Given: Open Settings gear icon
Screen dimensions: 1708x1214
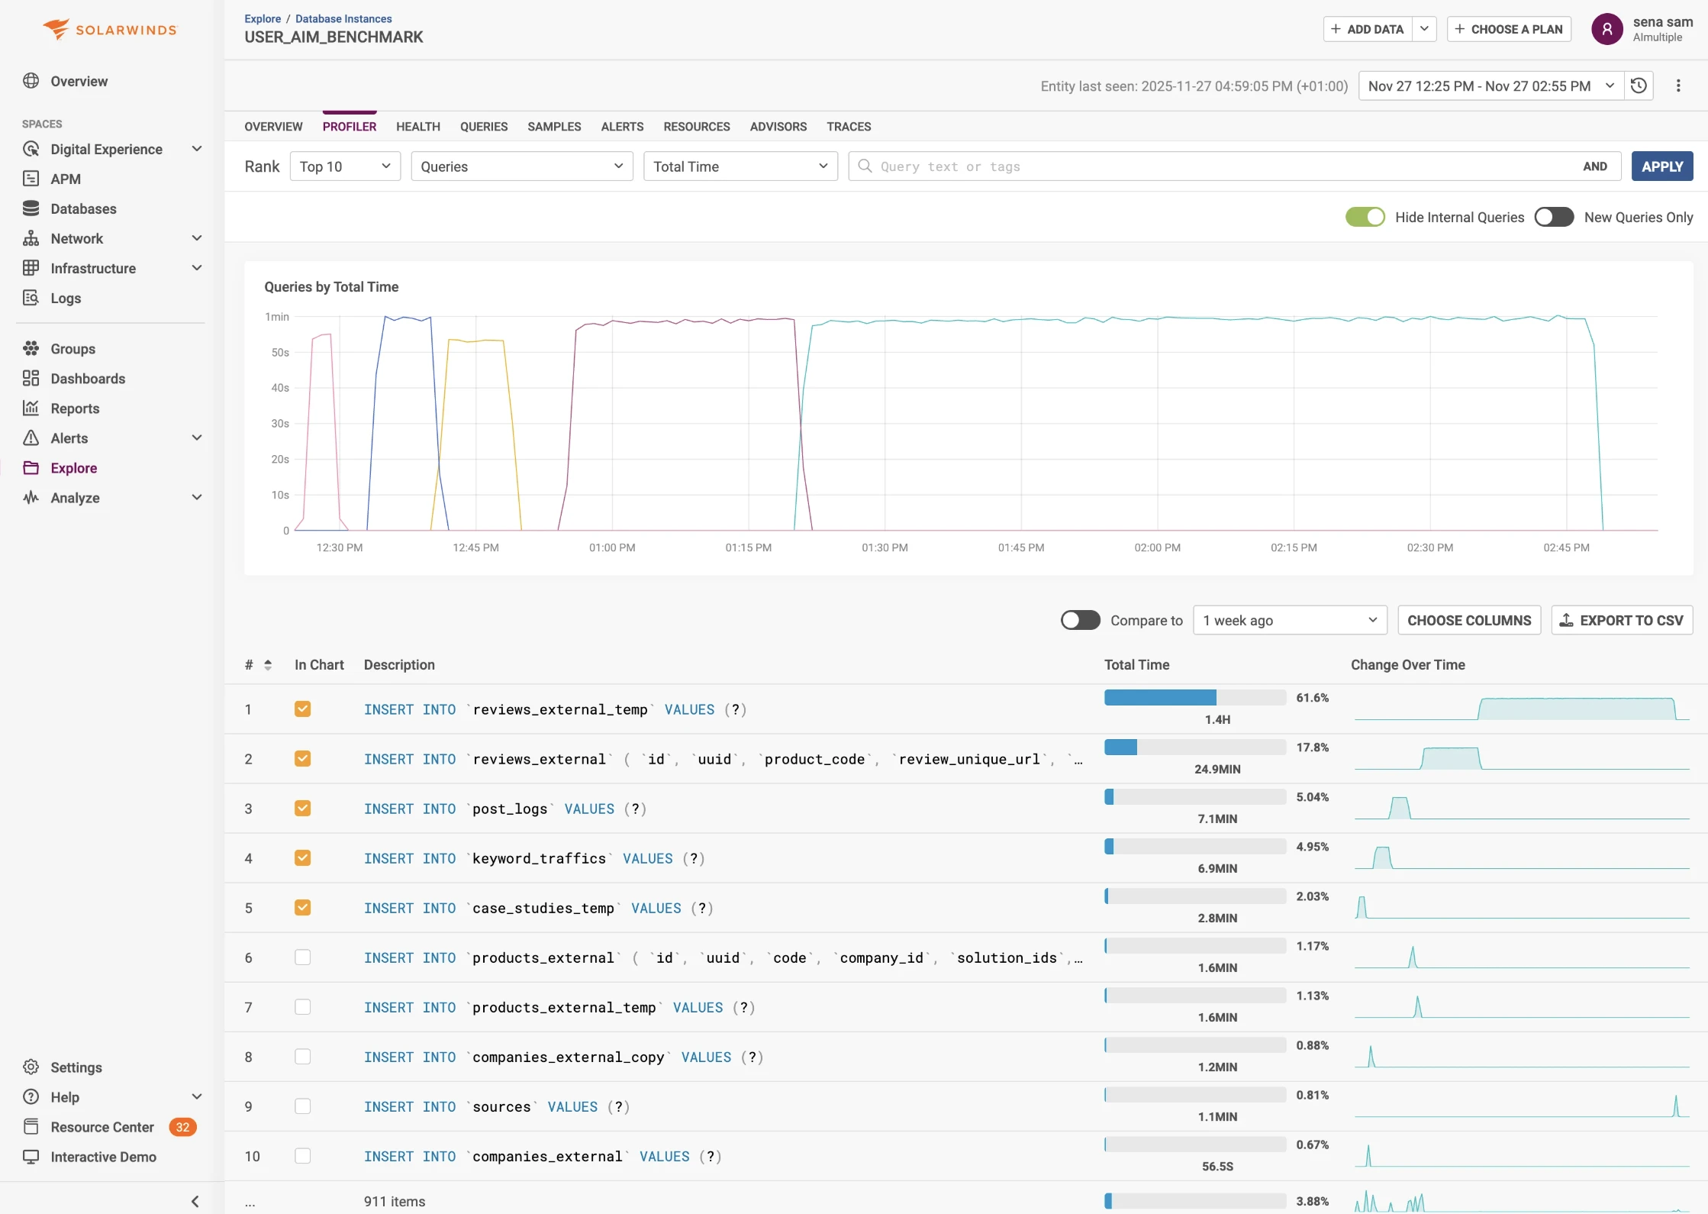Looking at the screenshot, I should coord(31,1067).
